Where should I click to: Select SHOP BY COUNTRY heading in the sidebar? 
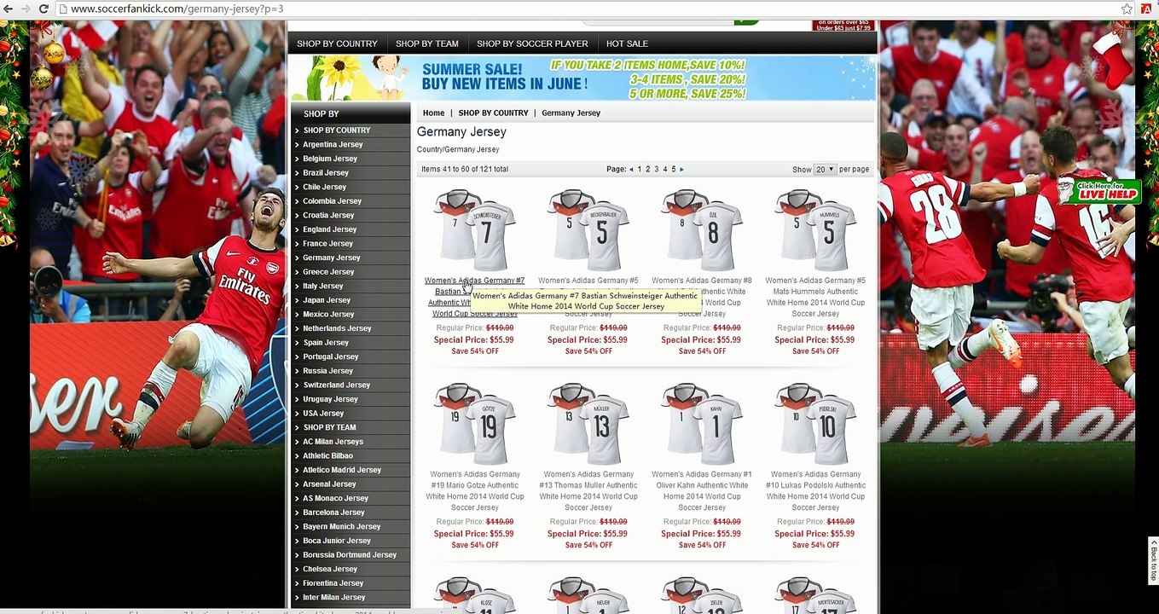337,130
